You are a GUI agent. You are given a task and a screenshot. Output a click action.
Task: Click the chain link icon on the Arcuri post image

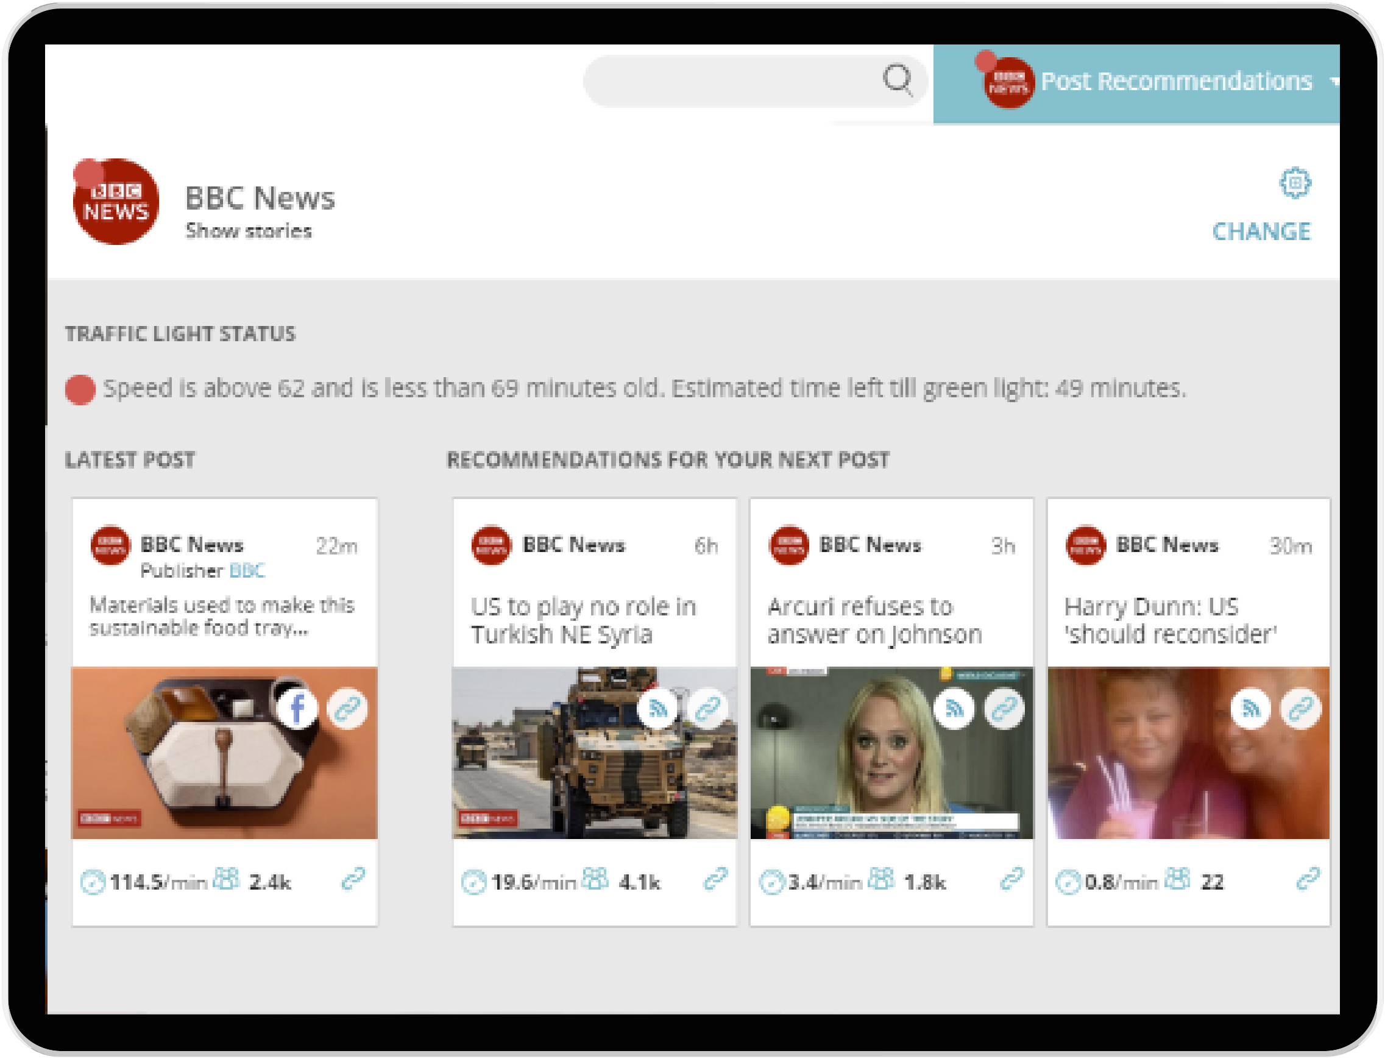pos(1005,709)
